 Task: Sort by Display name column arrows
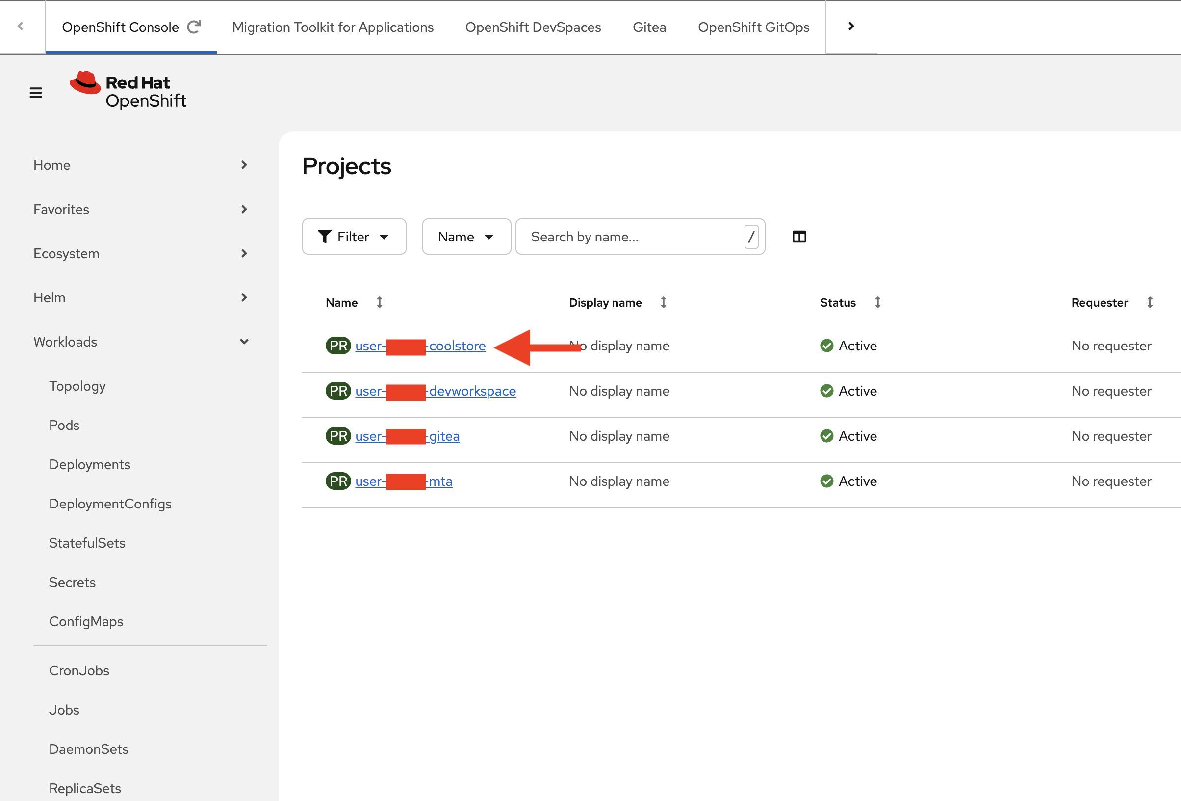pos(663,303)
